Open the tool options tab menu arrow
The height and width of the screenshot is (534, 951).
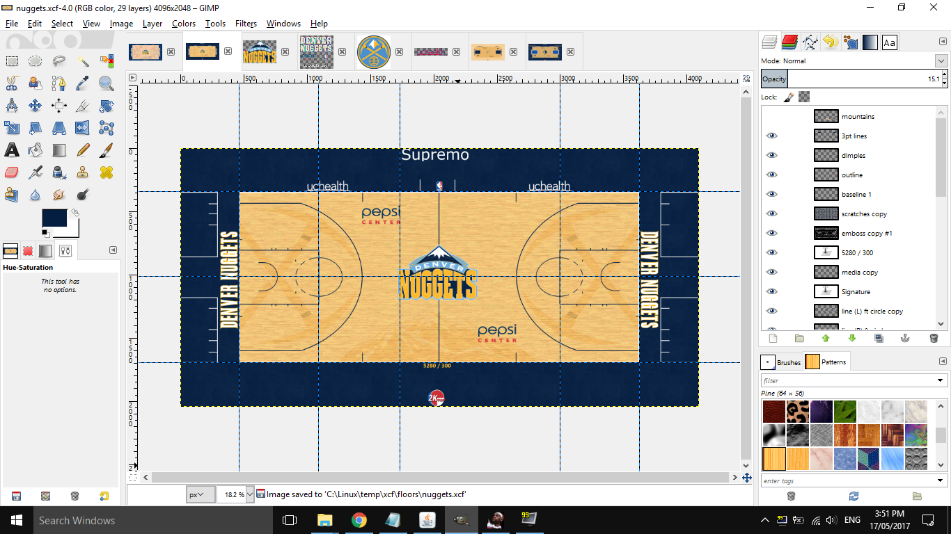pyautogui.click(x=113, y=250)
